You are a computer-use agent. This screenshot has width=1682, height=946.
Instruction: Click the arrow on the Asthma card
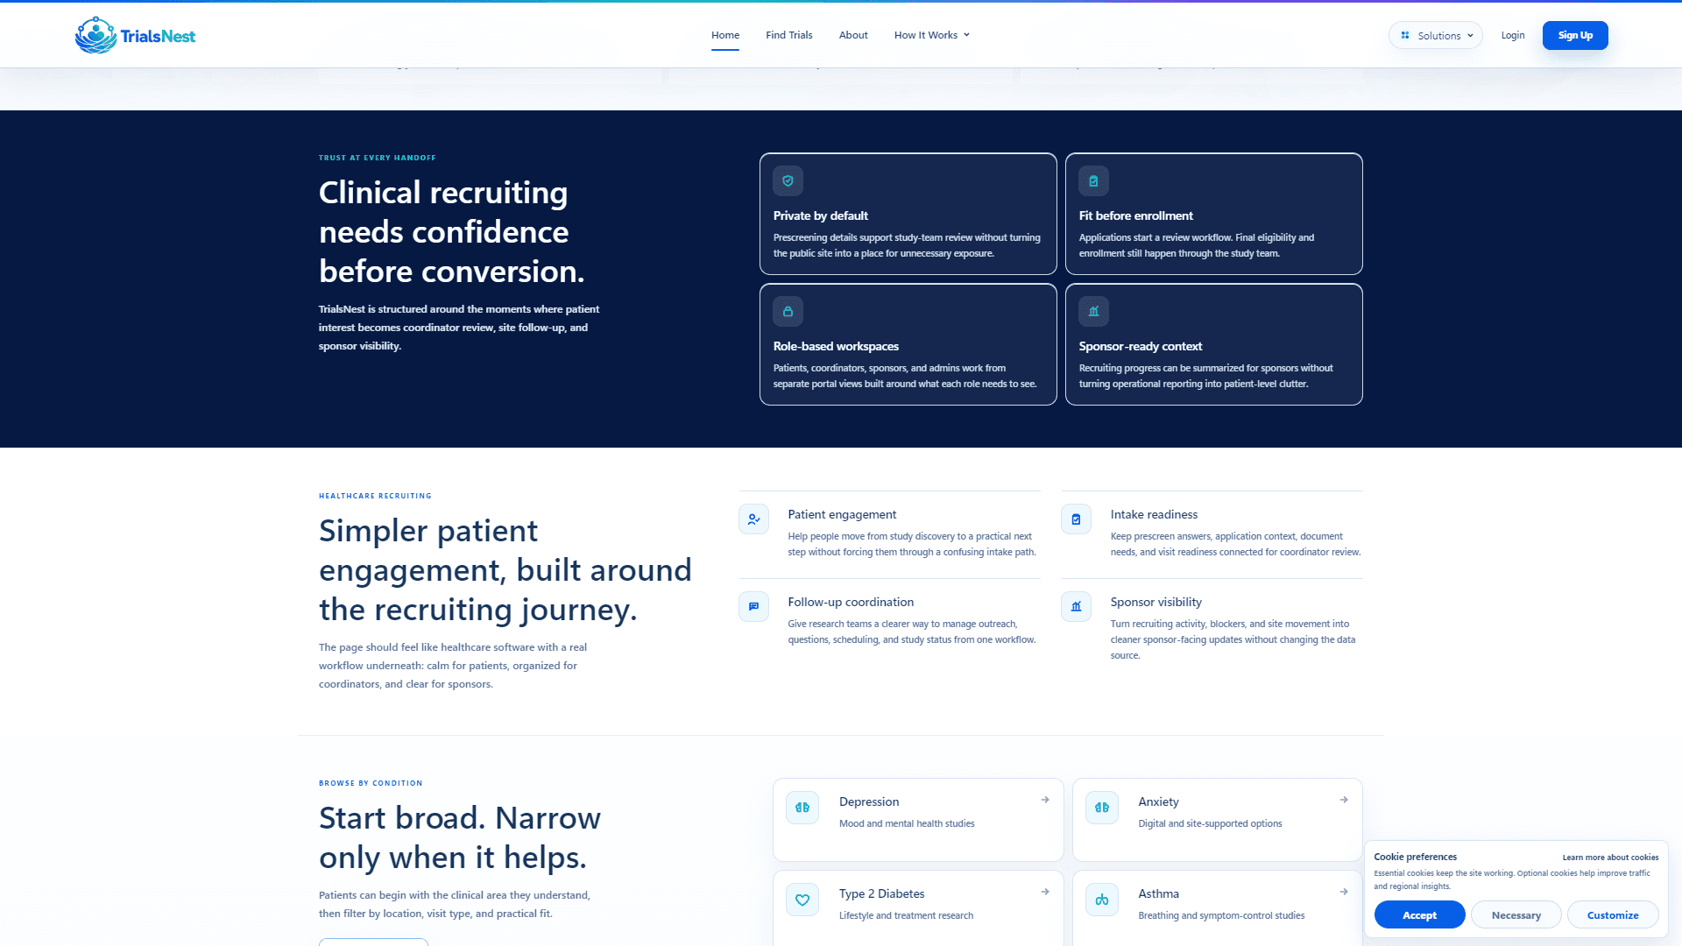(x=1344, y=892)
